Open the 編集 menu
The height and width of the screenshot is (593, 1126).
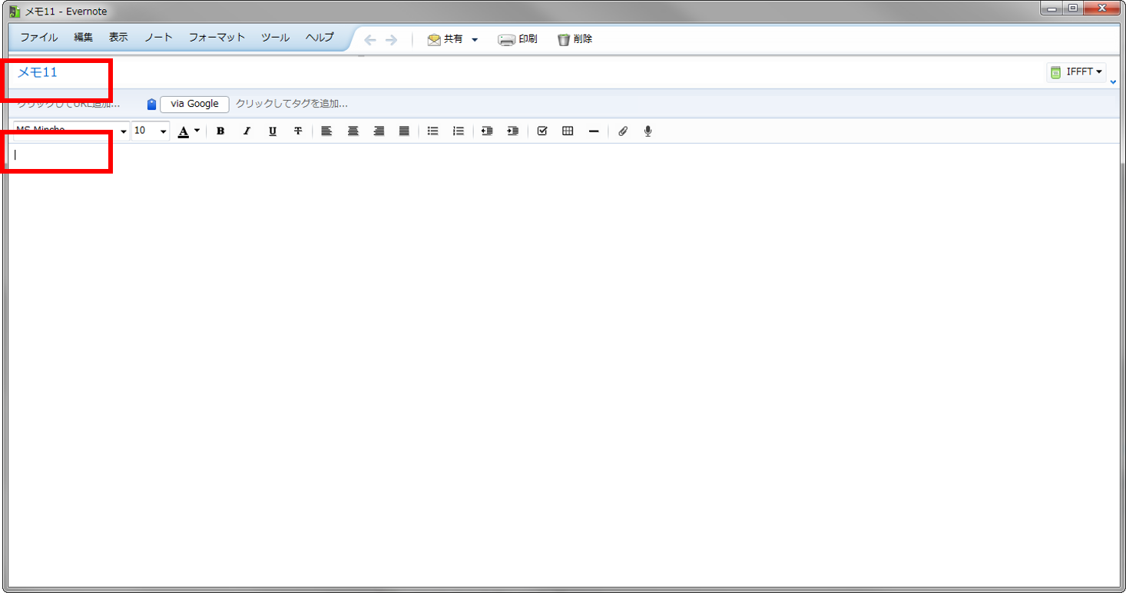coord(83,37)
